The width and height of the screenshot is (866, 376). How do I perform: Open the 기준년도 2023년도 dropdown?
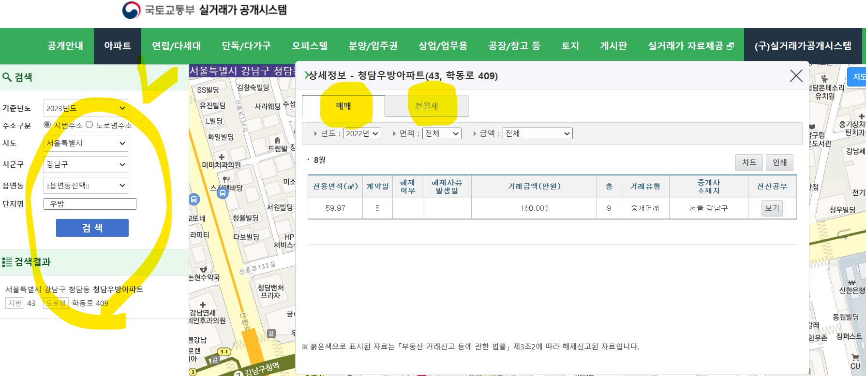[86, 108]
